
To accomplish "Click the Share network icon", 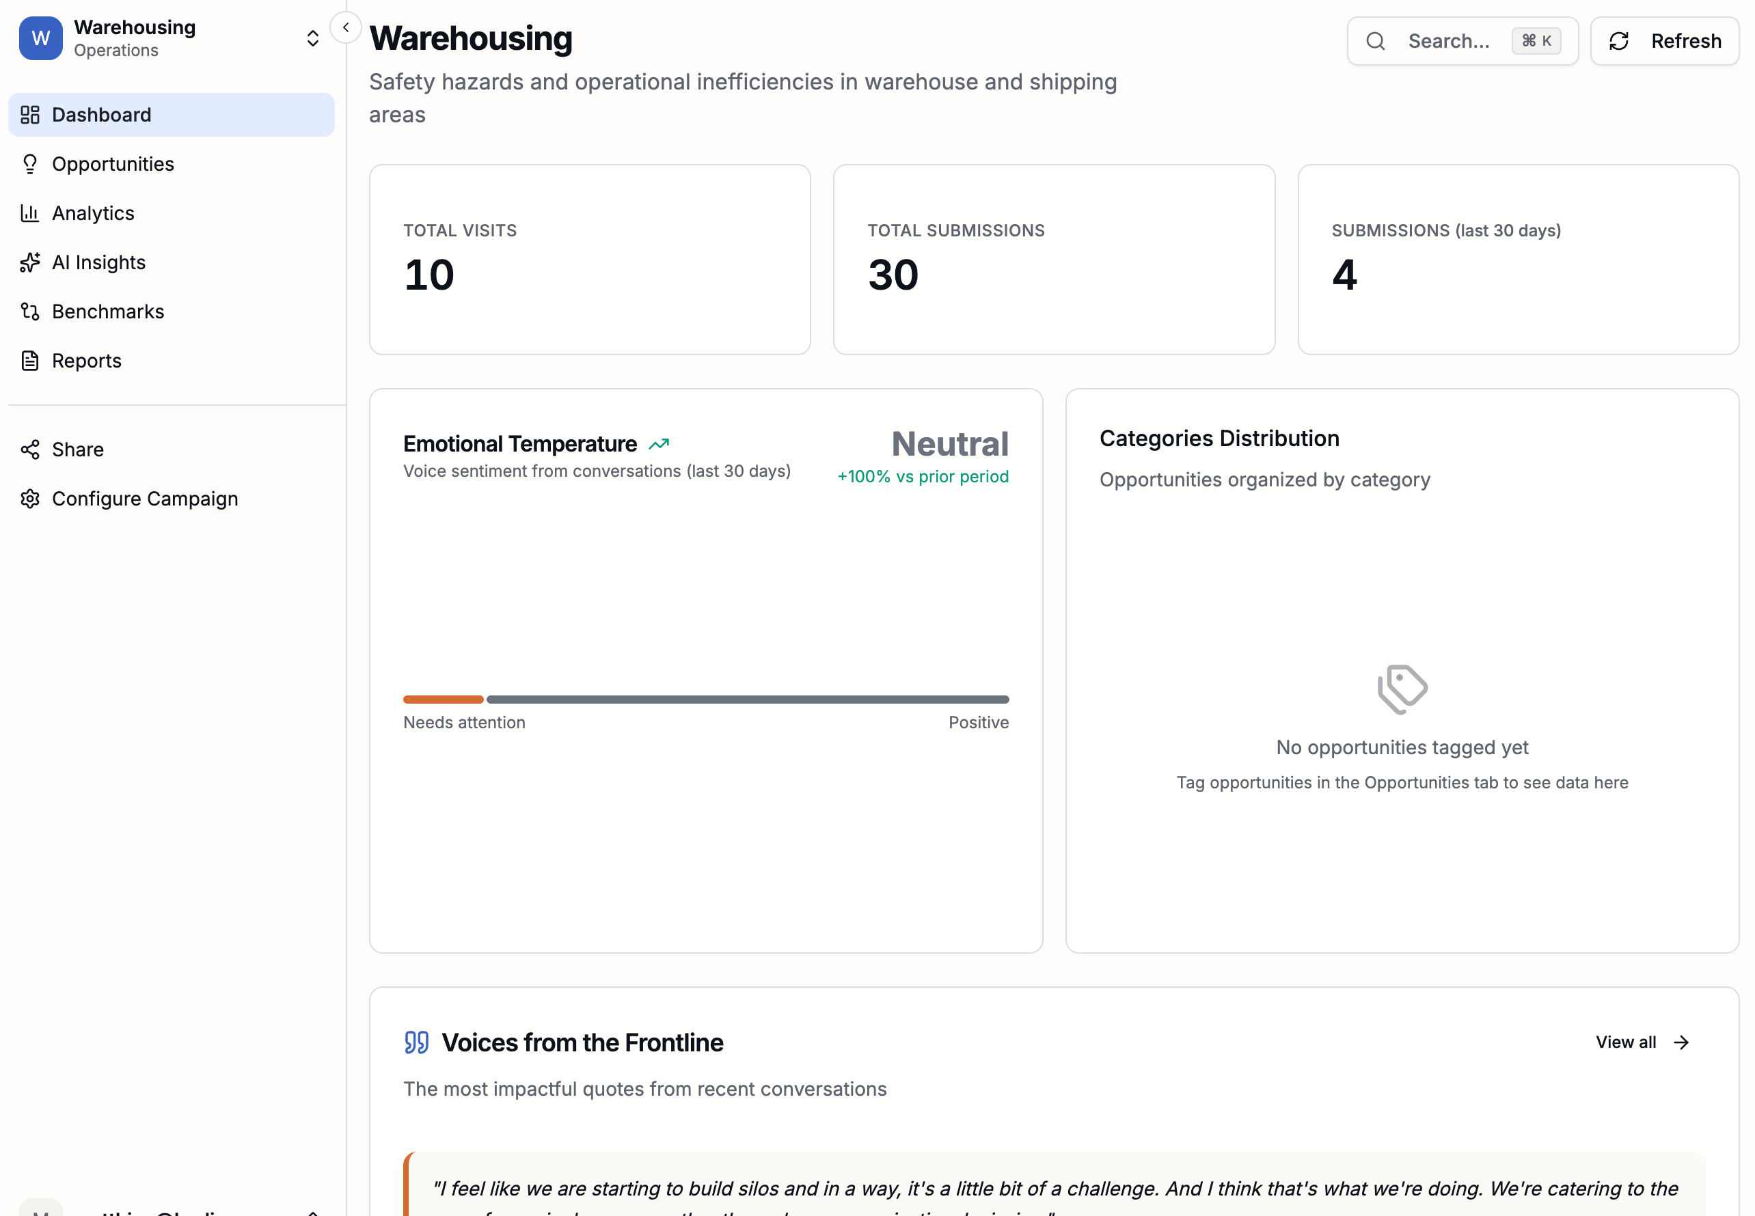I will point(29,450).
